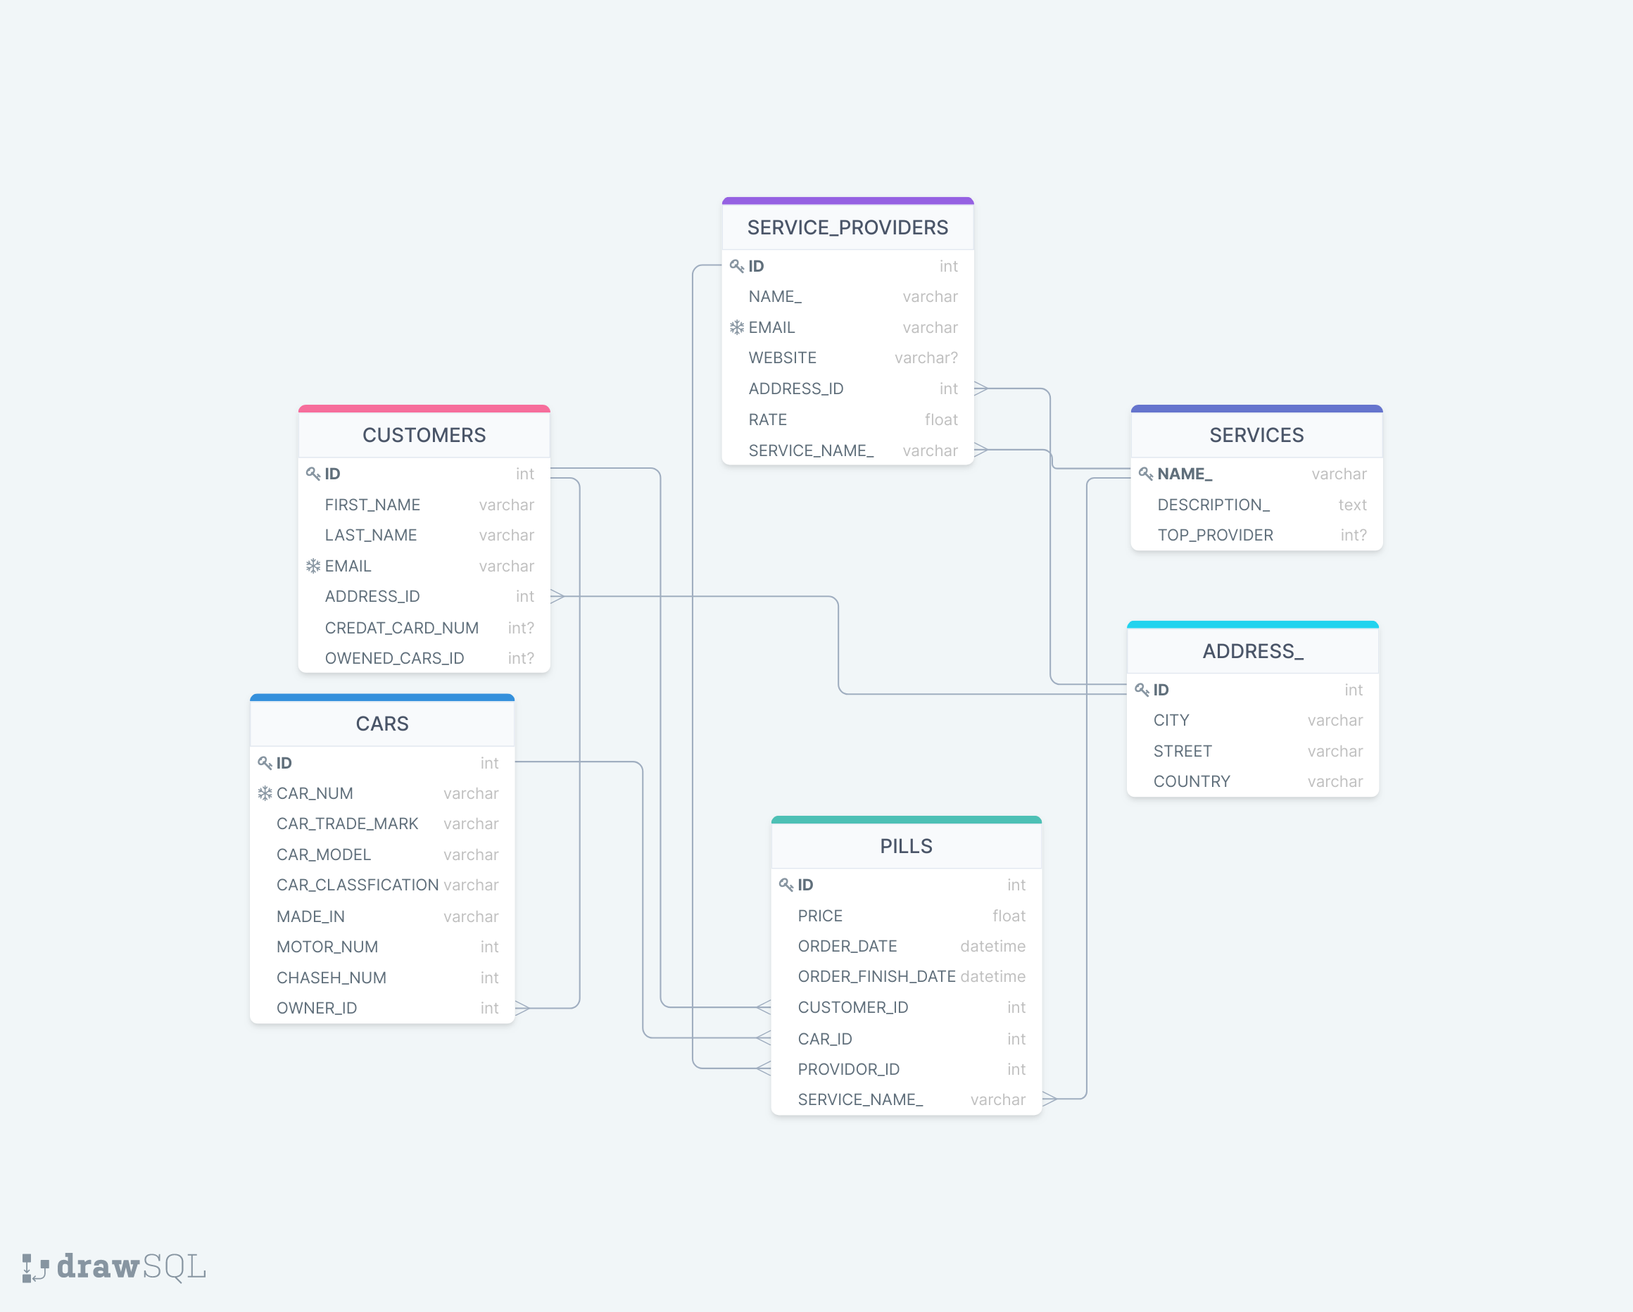Image resolution: width=1633 pixels, height=1312 pixels.
Task: Select the TOP_PROVIDER column in SERVICES
Action: [1215, 535]
